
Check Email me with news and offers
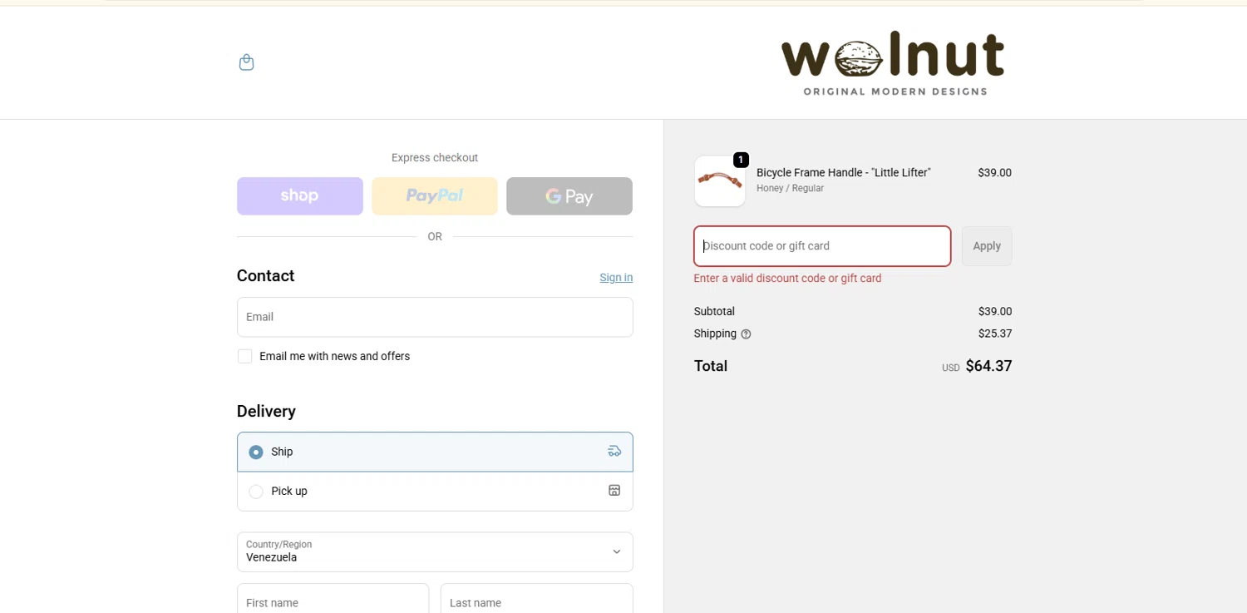tap(244, 356)
